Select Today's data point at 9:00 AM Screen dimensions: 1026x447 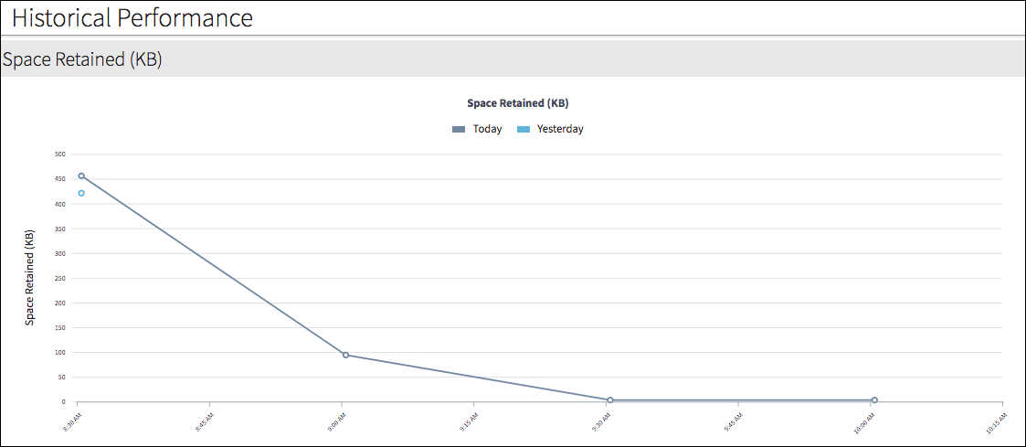pyautogui.click(x=345, y=355)
